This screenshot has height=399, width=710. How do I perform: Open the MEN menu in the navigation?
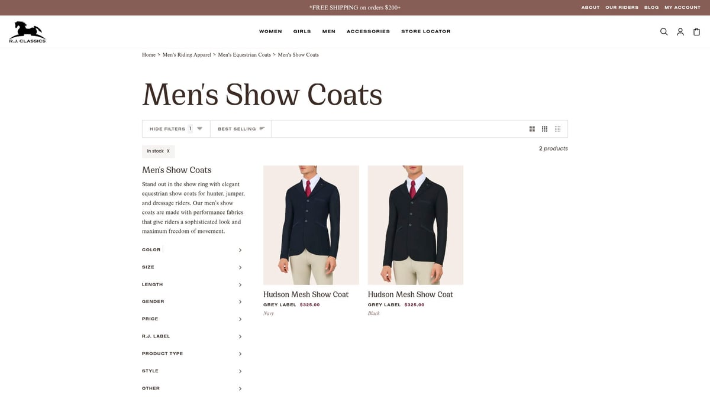(x=329, y=31)
